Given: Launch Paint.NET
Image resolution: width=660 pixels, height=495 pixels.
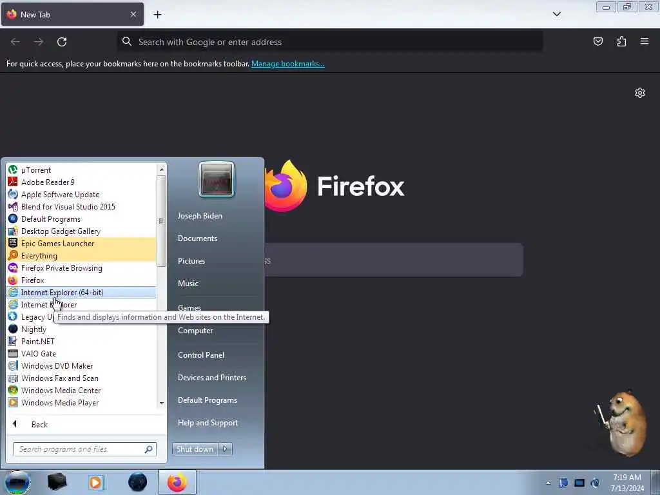Looking at the screenshot, I should pyautogui.click(x=81, y=342).
